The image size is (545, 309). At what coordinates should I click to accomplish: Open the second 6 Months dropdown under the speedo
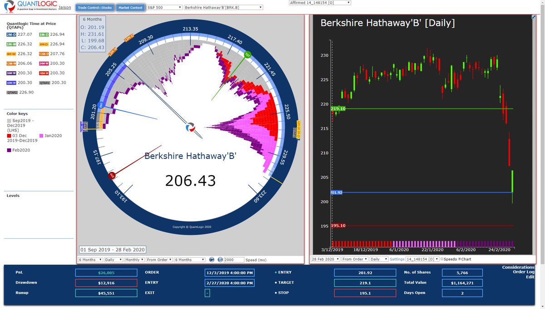coord(190,260)
